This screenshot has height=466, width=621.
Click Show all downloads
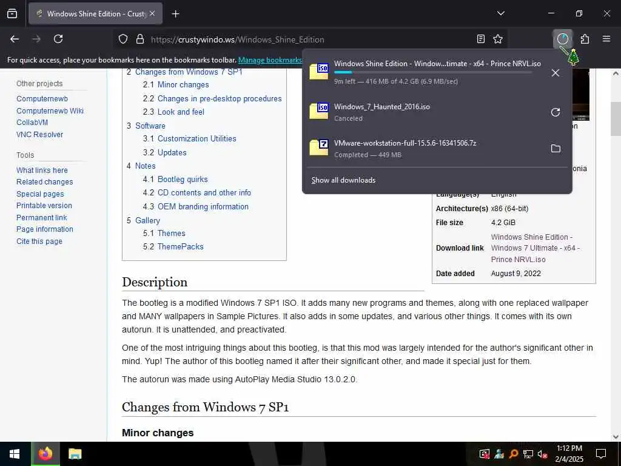coord(343,180)
